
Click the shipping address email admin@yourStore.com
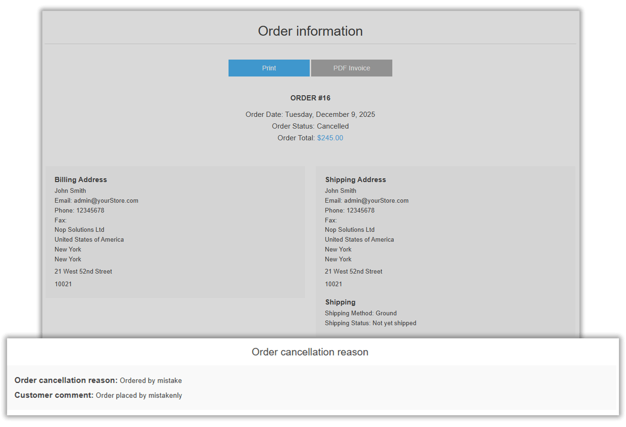pos(376,200)
